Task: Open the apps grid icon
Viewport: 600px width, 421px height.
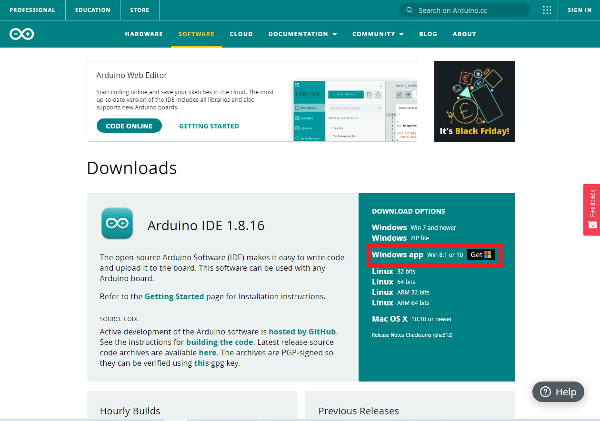Action: pos(547,10)
